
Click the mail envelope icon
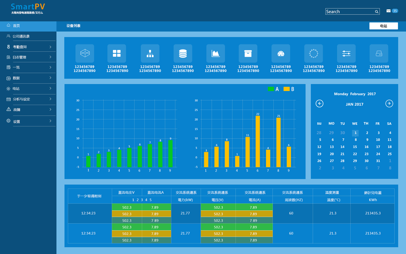pyautogui.click(x=388, y=11)
